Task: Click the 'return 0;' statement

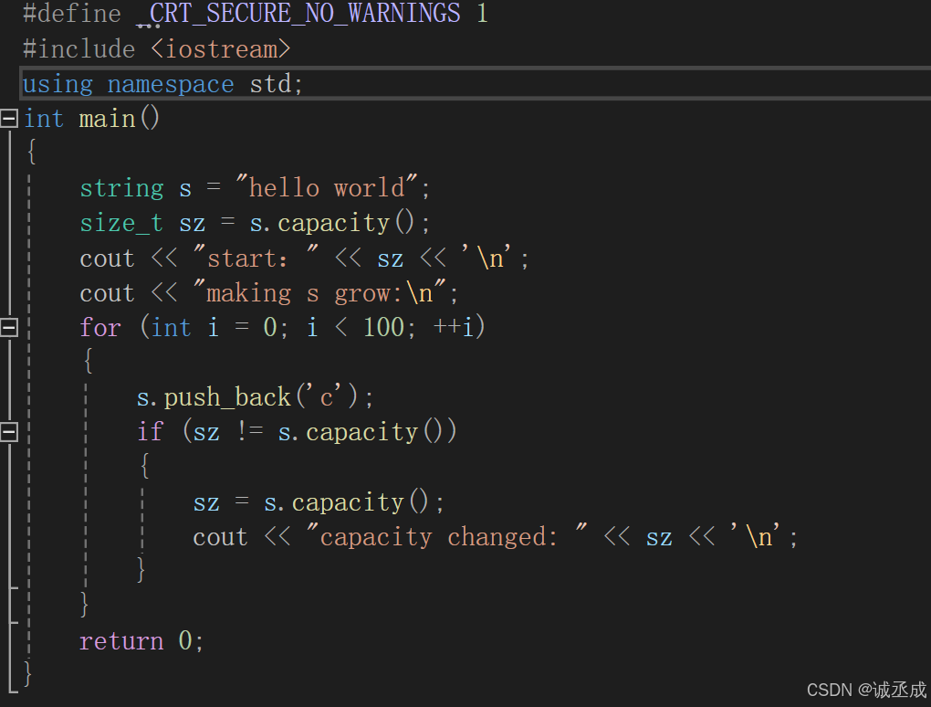Action: click(141, 641)
